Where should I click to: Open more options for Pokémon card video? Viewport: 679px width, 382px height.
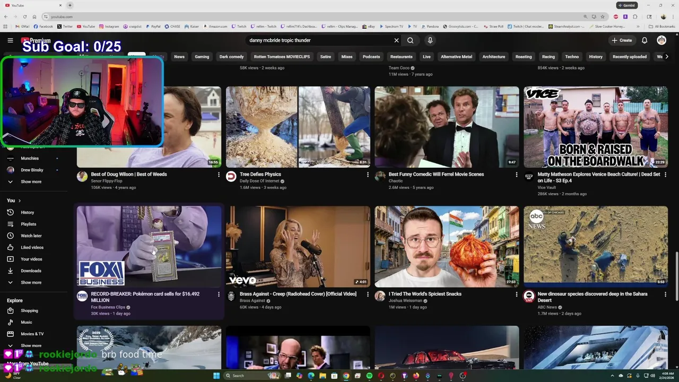tap(219, 294)
